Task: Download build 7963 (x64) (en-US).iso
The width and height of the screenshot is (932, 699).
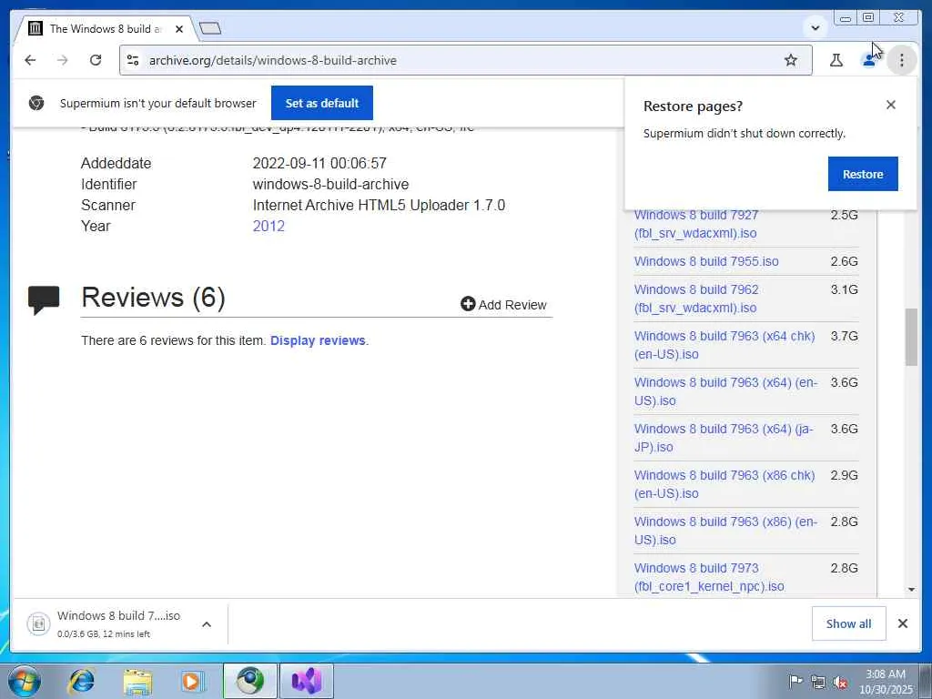Action: point(725,391)
